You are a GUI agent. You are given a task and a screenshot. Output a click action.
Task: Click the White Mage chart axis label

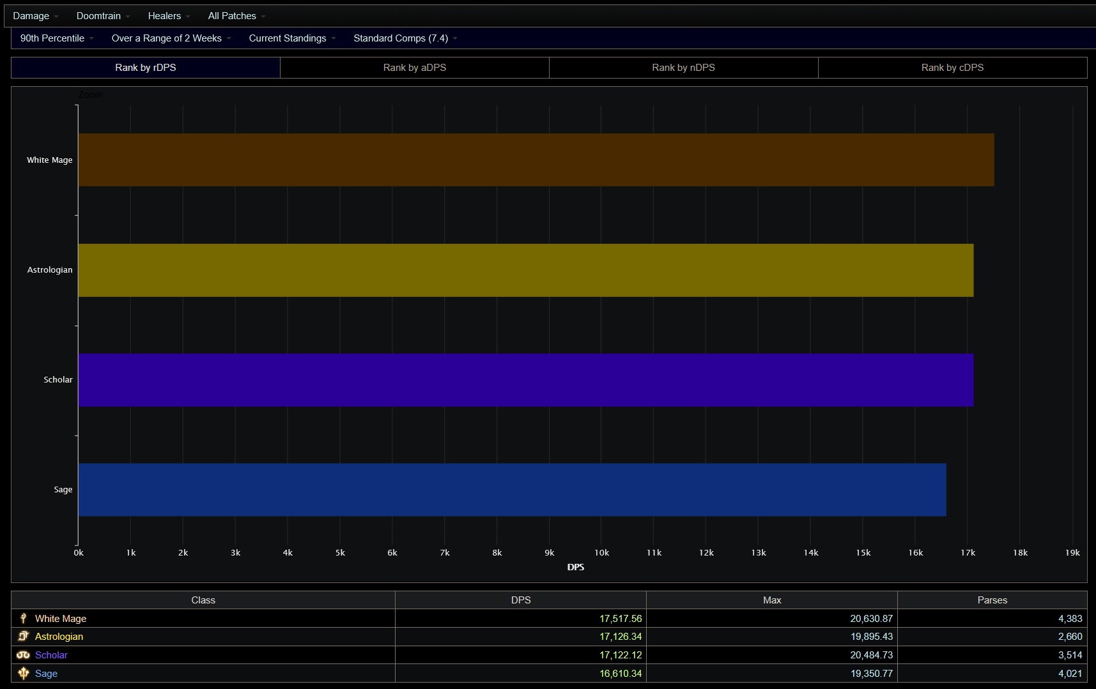tap(50, 160)
